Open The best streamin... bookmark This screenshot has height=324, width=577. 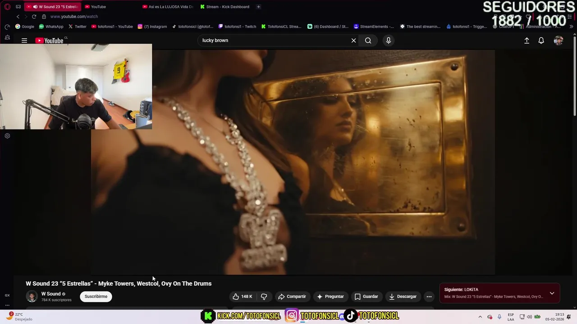pyautogui.click(x=420, y=27)
